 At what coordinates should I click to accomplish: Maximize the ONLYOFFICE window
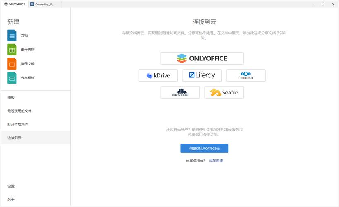(323, 4)
